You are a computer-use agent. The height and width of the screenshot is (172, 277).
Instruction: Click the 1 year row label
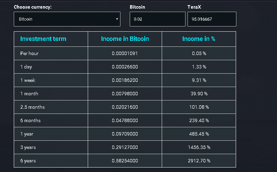pyautogui.click(x=27, y=134)
